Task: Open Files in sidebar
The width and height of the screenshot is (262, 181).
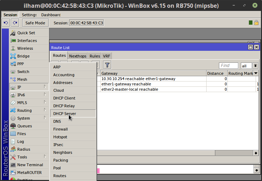Action: [29, 134]
